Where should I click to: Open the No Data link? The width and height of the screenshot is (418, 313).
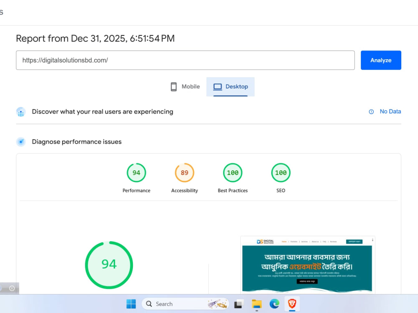(x=390, y=111)
